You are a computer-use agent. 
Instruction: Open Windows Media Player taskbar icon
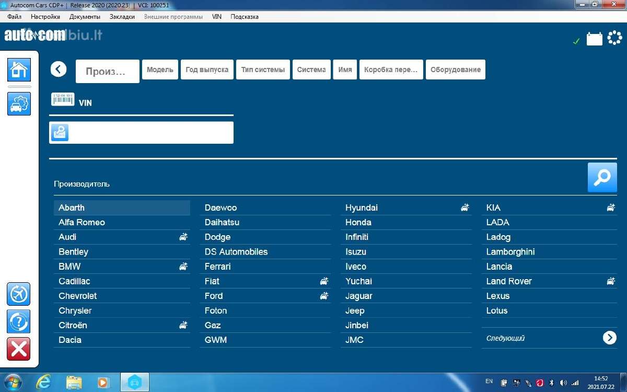pyautogui.click(x=103, y=383)
